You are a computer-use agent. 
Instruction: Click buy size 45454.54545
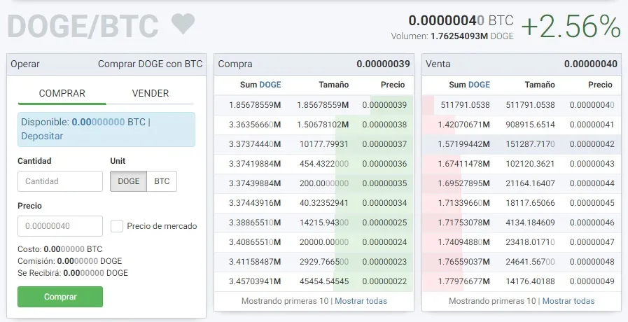click(x=324, y=281)
